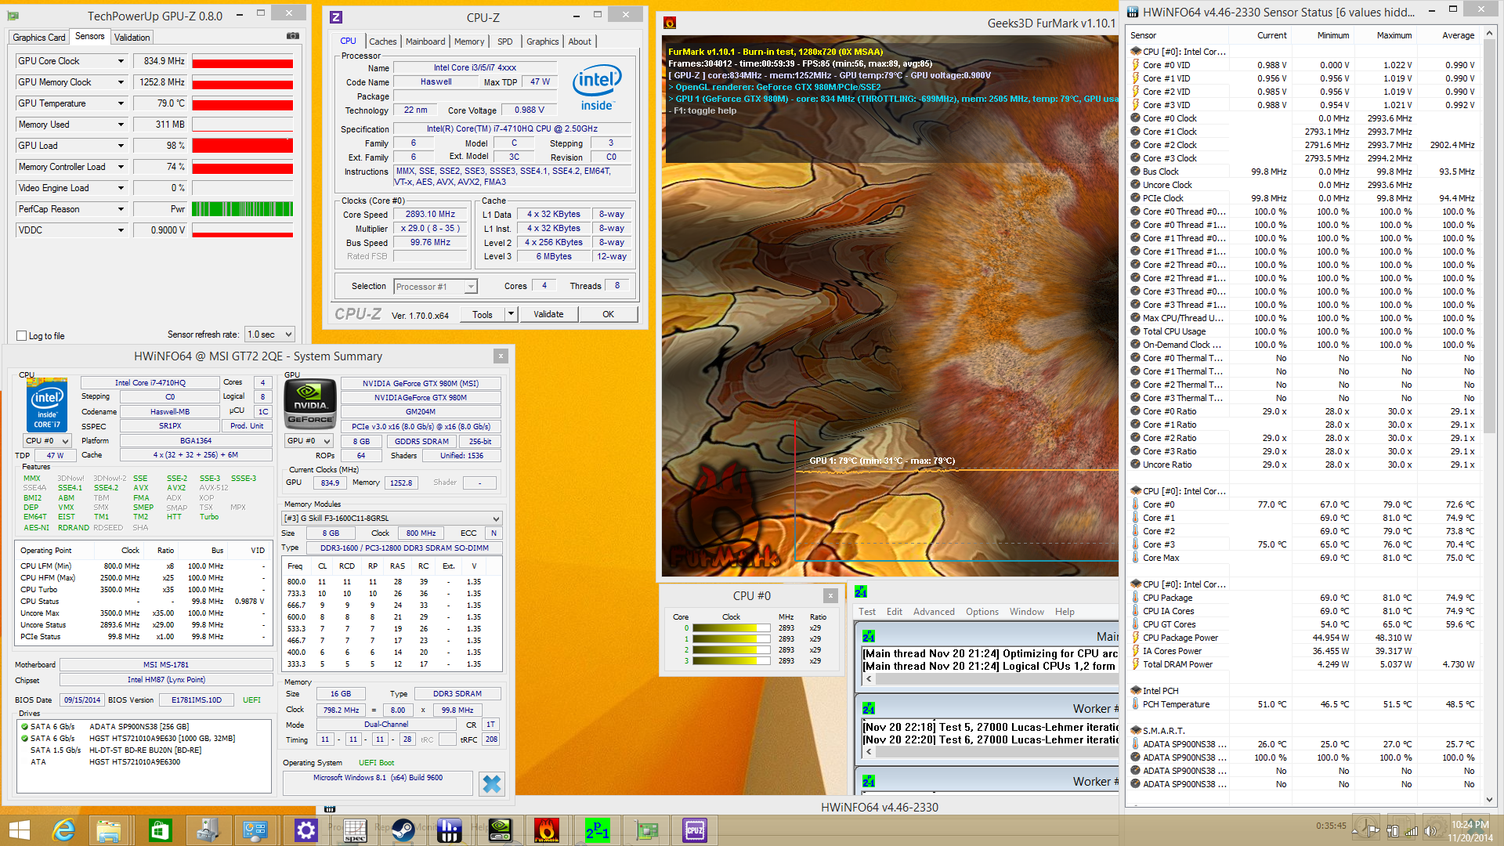The width and height of the screenshot is (1504, 846).
Task: Click the CPU-Z logo icon in title bar
Action: tap(335, 17)
